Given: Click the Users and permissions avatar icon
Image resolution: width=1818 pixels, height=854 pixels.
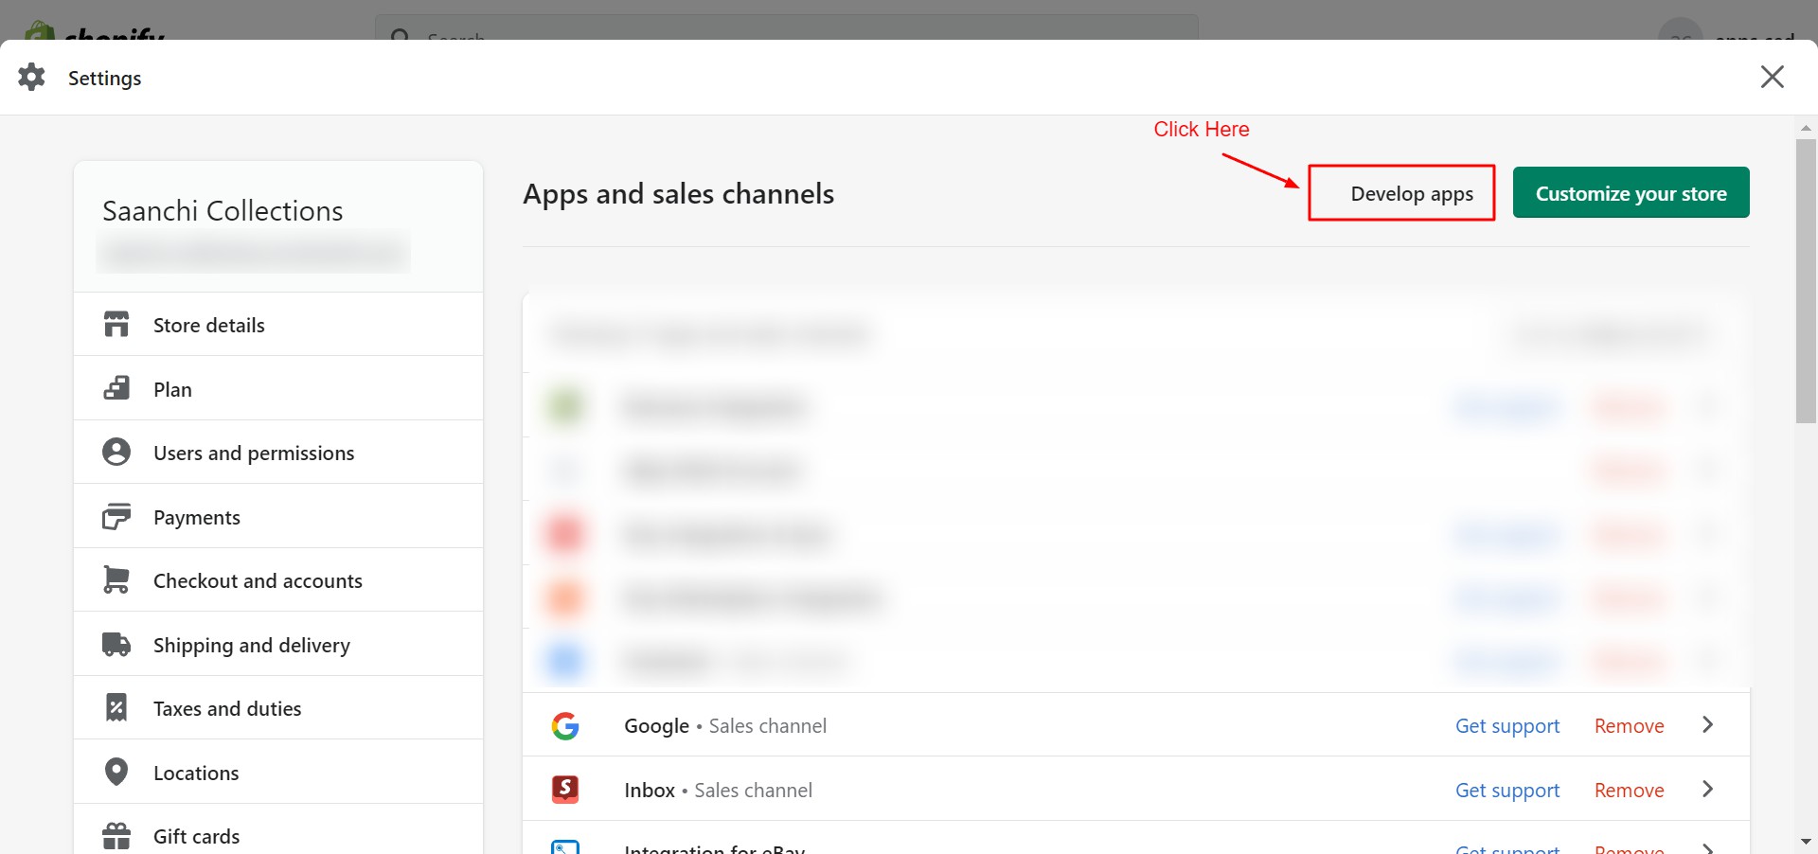Looking at the screenshot, I should [116, 453].
